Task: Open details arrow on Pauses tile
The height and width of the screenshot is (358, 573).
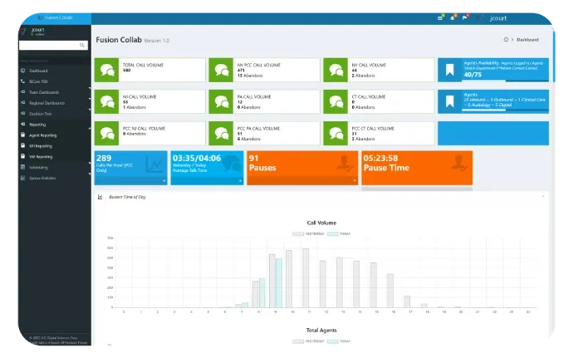Action: [x=354, y=180]
